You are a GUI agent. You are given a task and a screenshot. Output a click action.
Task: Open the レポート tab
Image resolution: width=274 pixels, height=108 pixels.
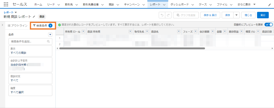[155, 5]
